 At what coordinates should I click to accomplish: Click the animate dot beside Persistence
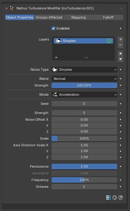pyautogui.click(x=121, y=166)
